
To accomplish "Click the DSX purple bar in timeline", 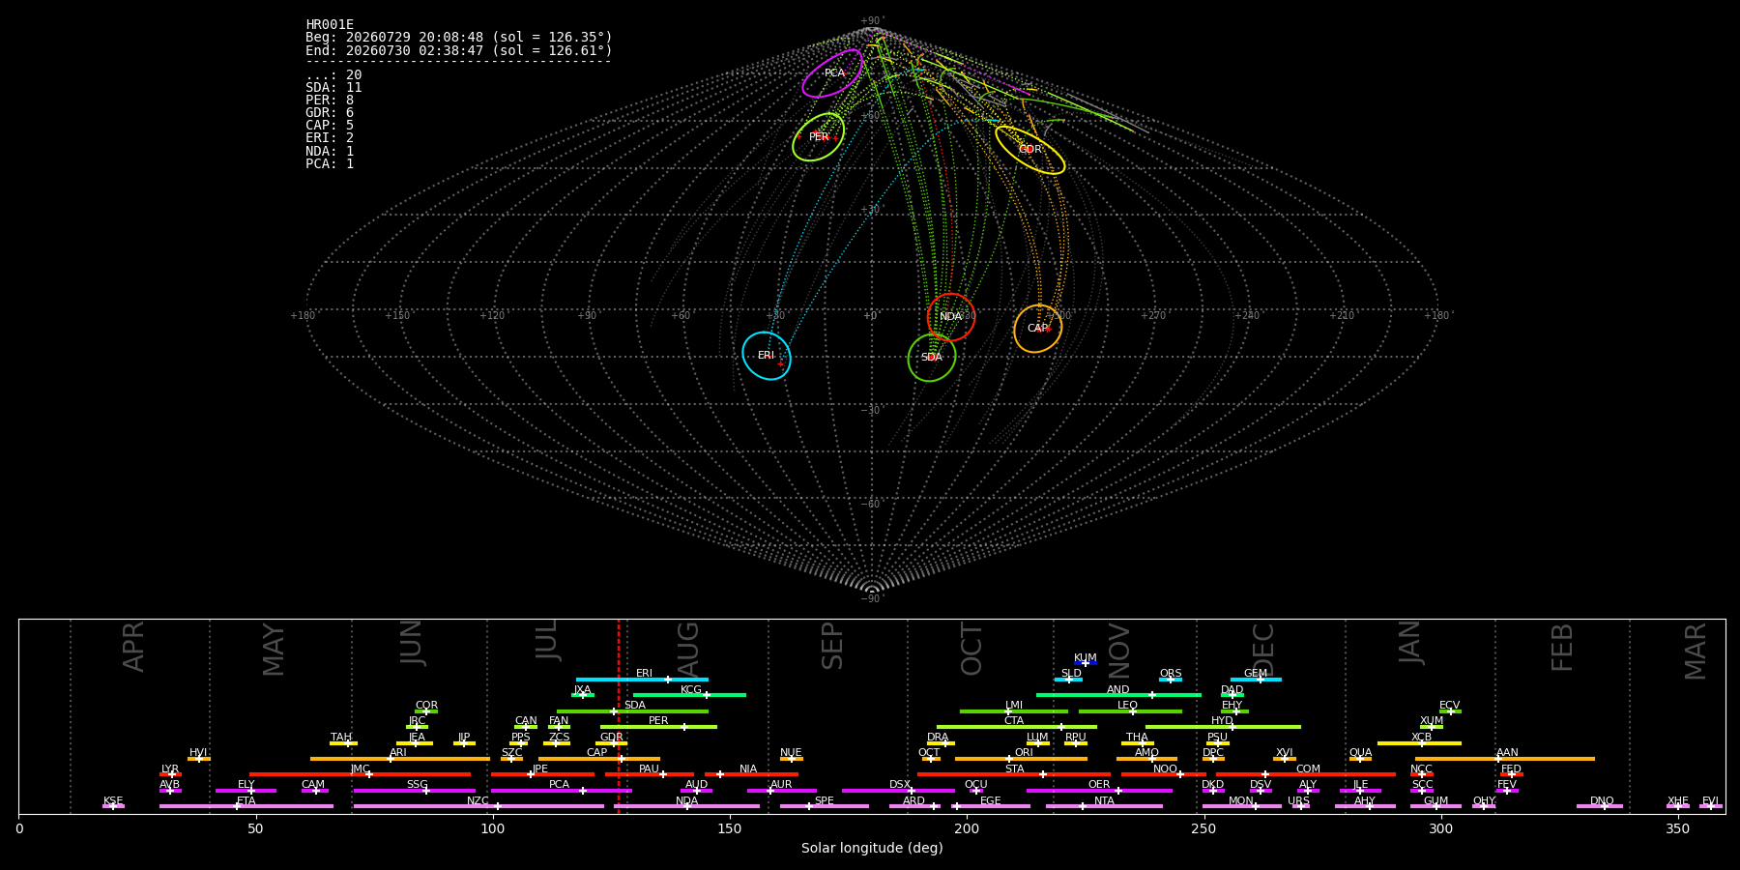I will click(x=898, y=791).
